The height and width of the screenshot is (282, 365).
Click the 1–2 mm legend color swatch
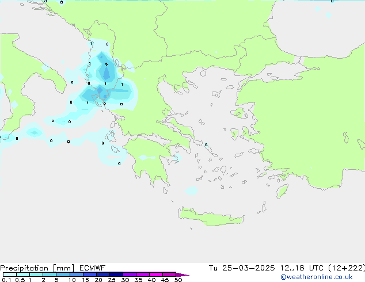coord(36,275)
